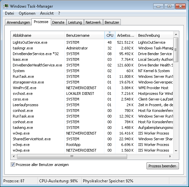Screen dimensions: 189x187
Task: Sort by Benutzername column header
Action: 84,35
